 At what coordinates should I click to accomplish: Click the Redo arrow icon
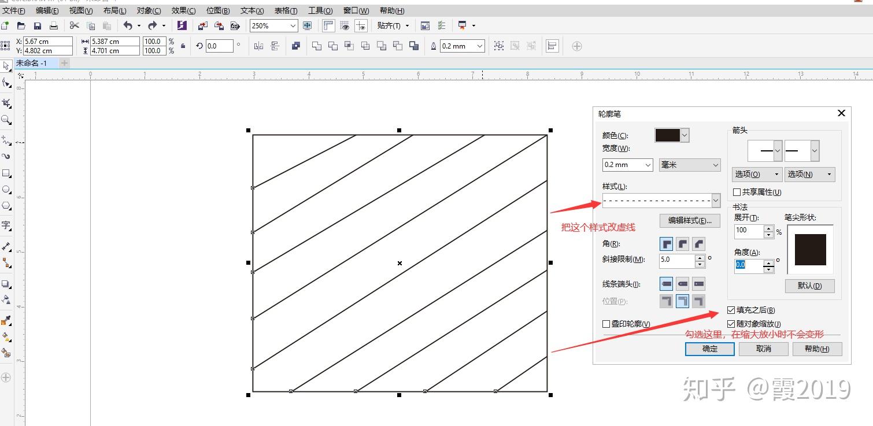coord(152,25)
